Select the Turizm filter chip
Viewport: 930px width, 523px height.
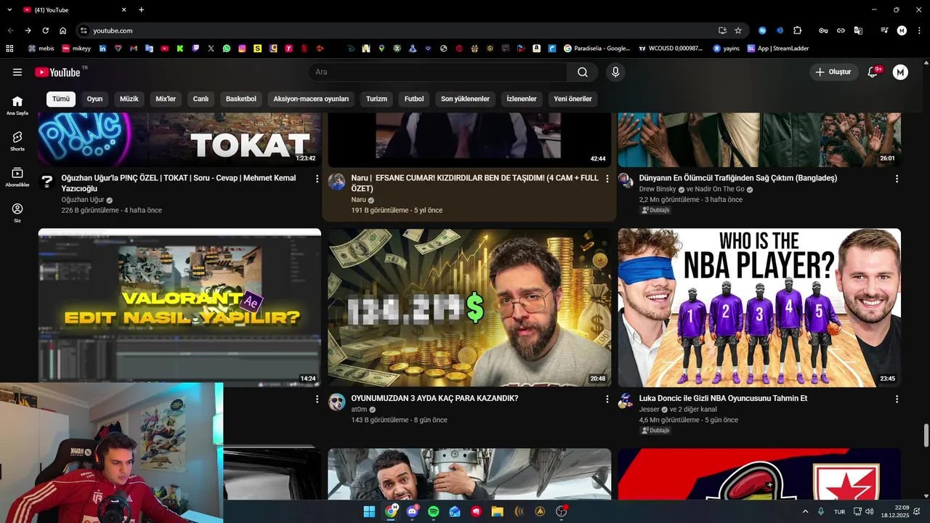[x=376, y=99]
